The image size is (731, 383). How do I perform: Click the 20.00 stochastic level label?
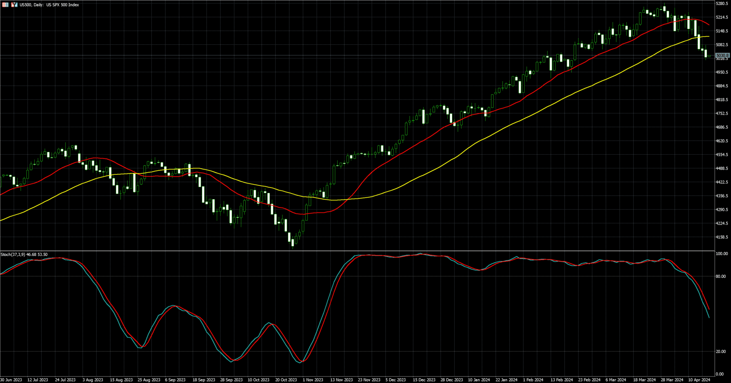click(721, 352)
